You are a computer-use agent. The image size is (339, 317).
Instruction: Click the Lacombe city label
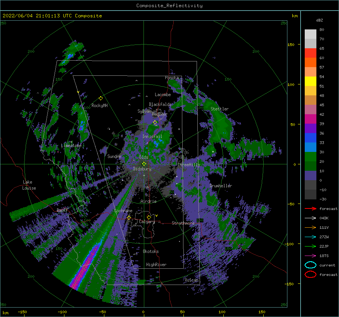[x=163, y=95]
